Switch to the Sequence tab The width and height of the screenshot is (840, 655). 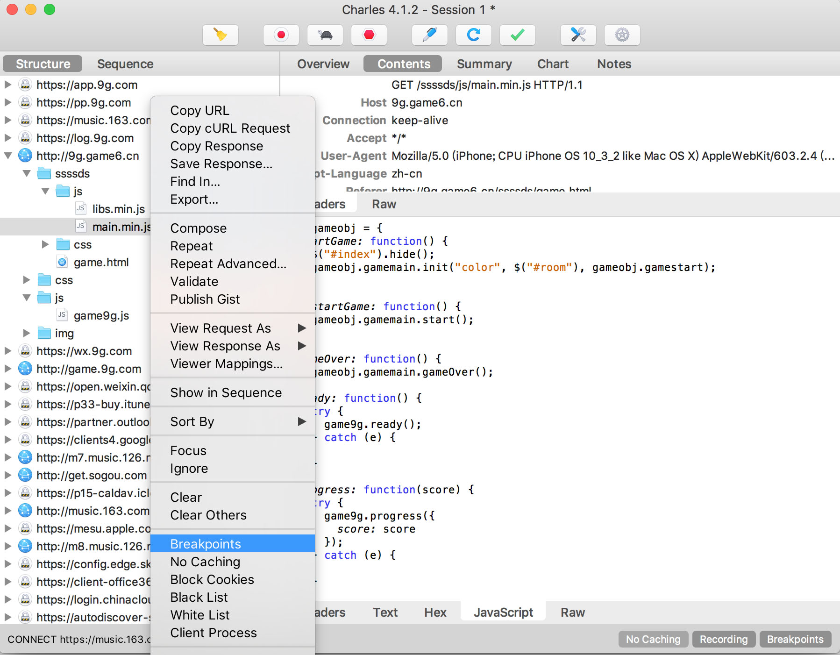pos(125,64)
